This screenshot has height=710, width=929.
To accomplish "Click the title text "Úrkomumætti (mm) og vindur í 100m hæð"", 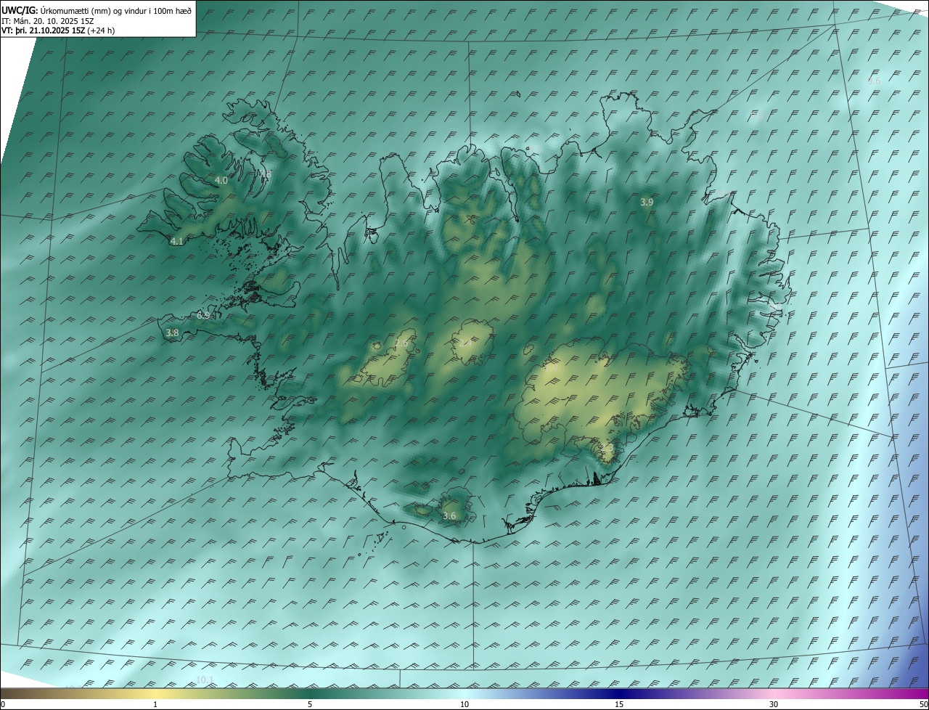I will coord(115,10).
